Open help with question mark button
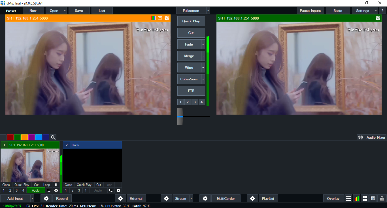Image resolution: width=387 pixels, height=208 pixels. (382, 10)
